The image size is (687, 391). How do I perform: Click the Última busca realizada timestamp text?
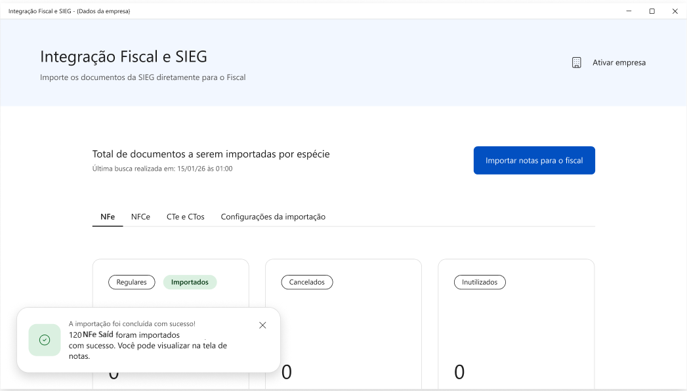(x=162, y=169)
